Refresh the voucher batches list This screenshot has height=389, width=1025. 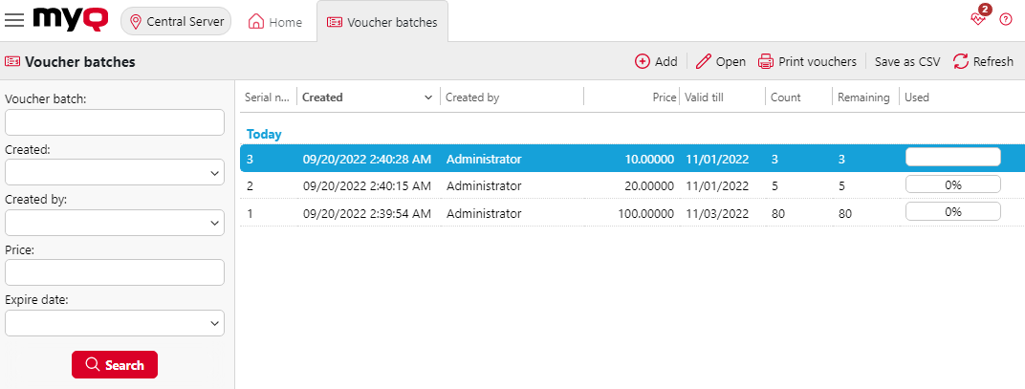[x=983, y=61]
